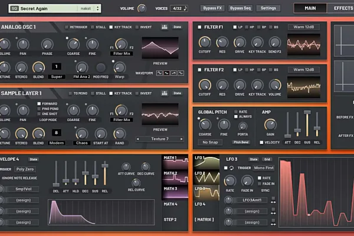The image size is (354, 236).
Task: Toggle the Filter F1 enable checkbox
Action: 199,27
